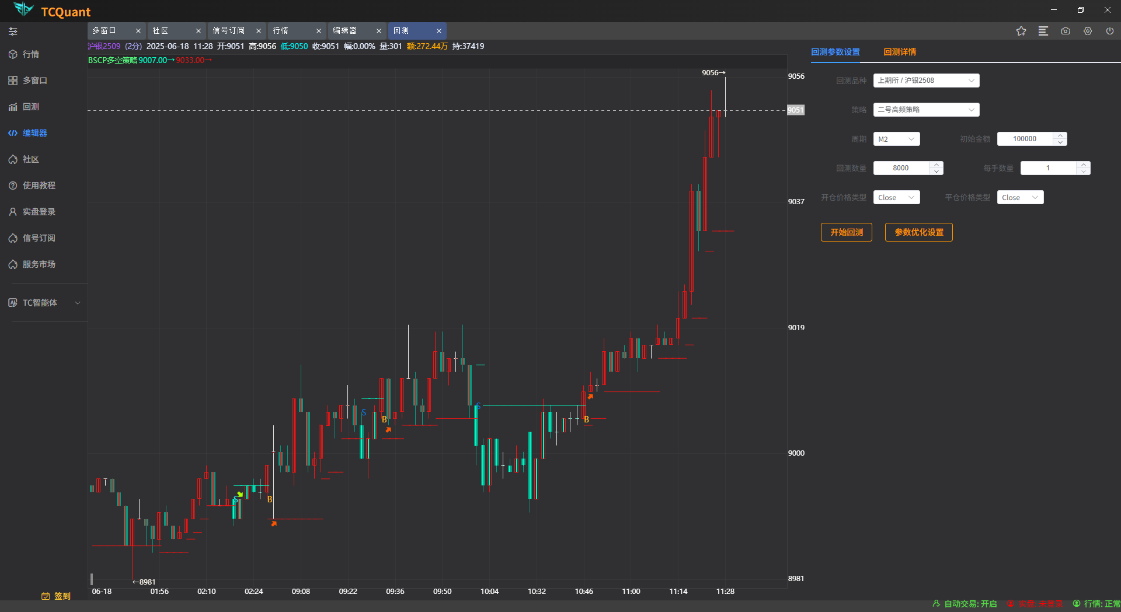Viewport: 1121px width, 612px height.
Task: Open the 回测品种 dropdown
Action: (926, 81)
